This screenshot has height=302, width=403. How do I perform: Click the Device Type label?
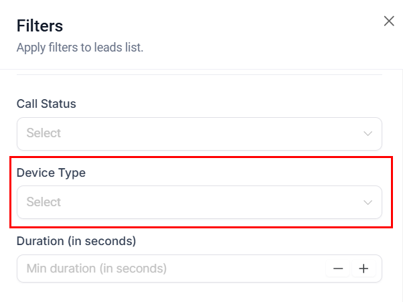point(51,173)
